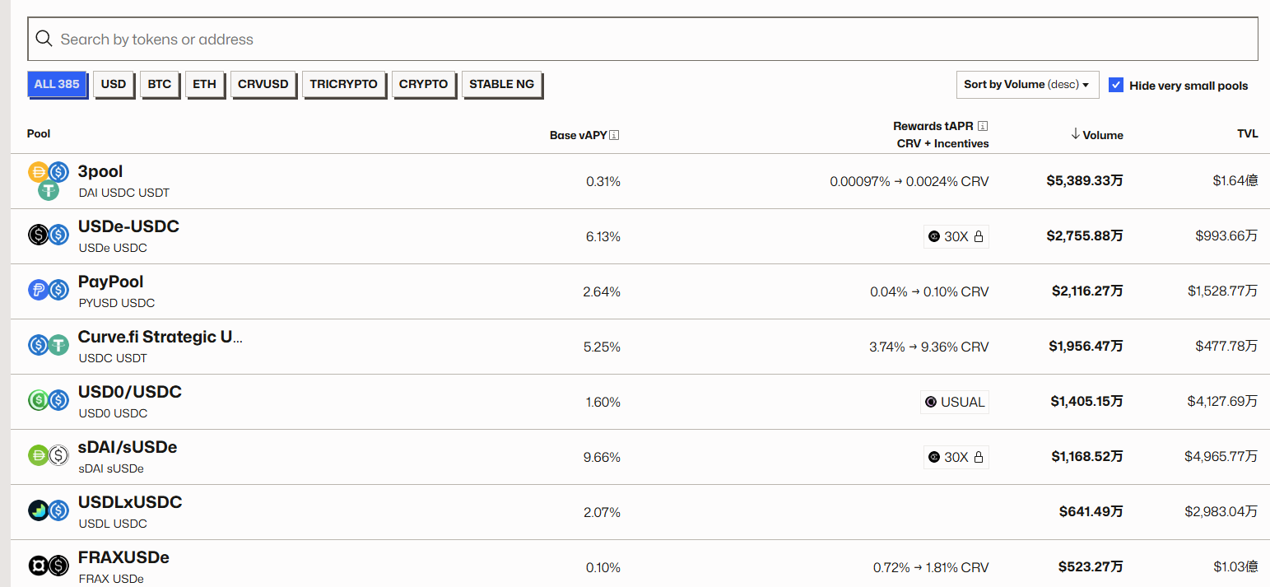1270x587 pixels.
Task: Show the STABLE NG pools
Action: coord(501,84)
